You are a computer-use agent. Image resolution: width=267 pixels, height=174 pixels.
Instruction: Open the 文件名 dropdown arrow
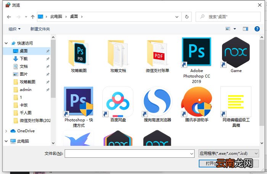point(191,154)
